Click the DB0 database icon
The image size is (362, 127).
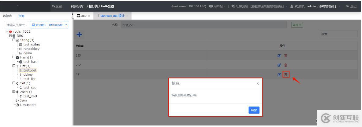click(x=14, y=36)
